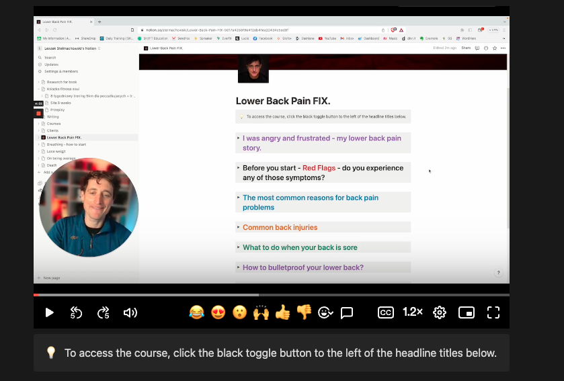The height and width of the screenshot is (381, 564).
Task: Expand the 'Common back injuries' toggle
Action: click(238, 227)
